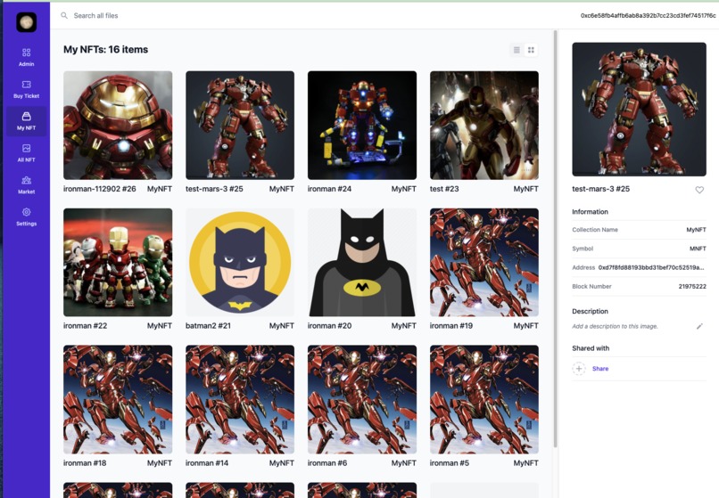Click the 'test-mars-3 #25' title in details panel
The width and height of the screenshot is (719, 498).
pos(600,189)
